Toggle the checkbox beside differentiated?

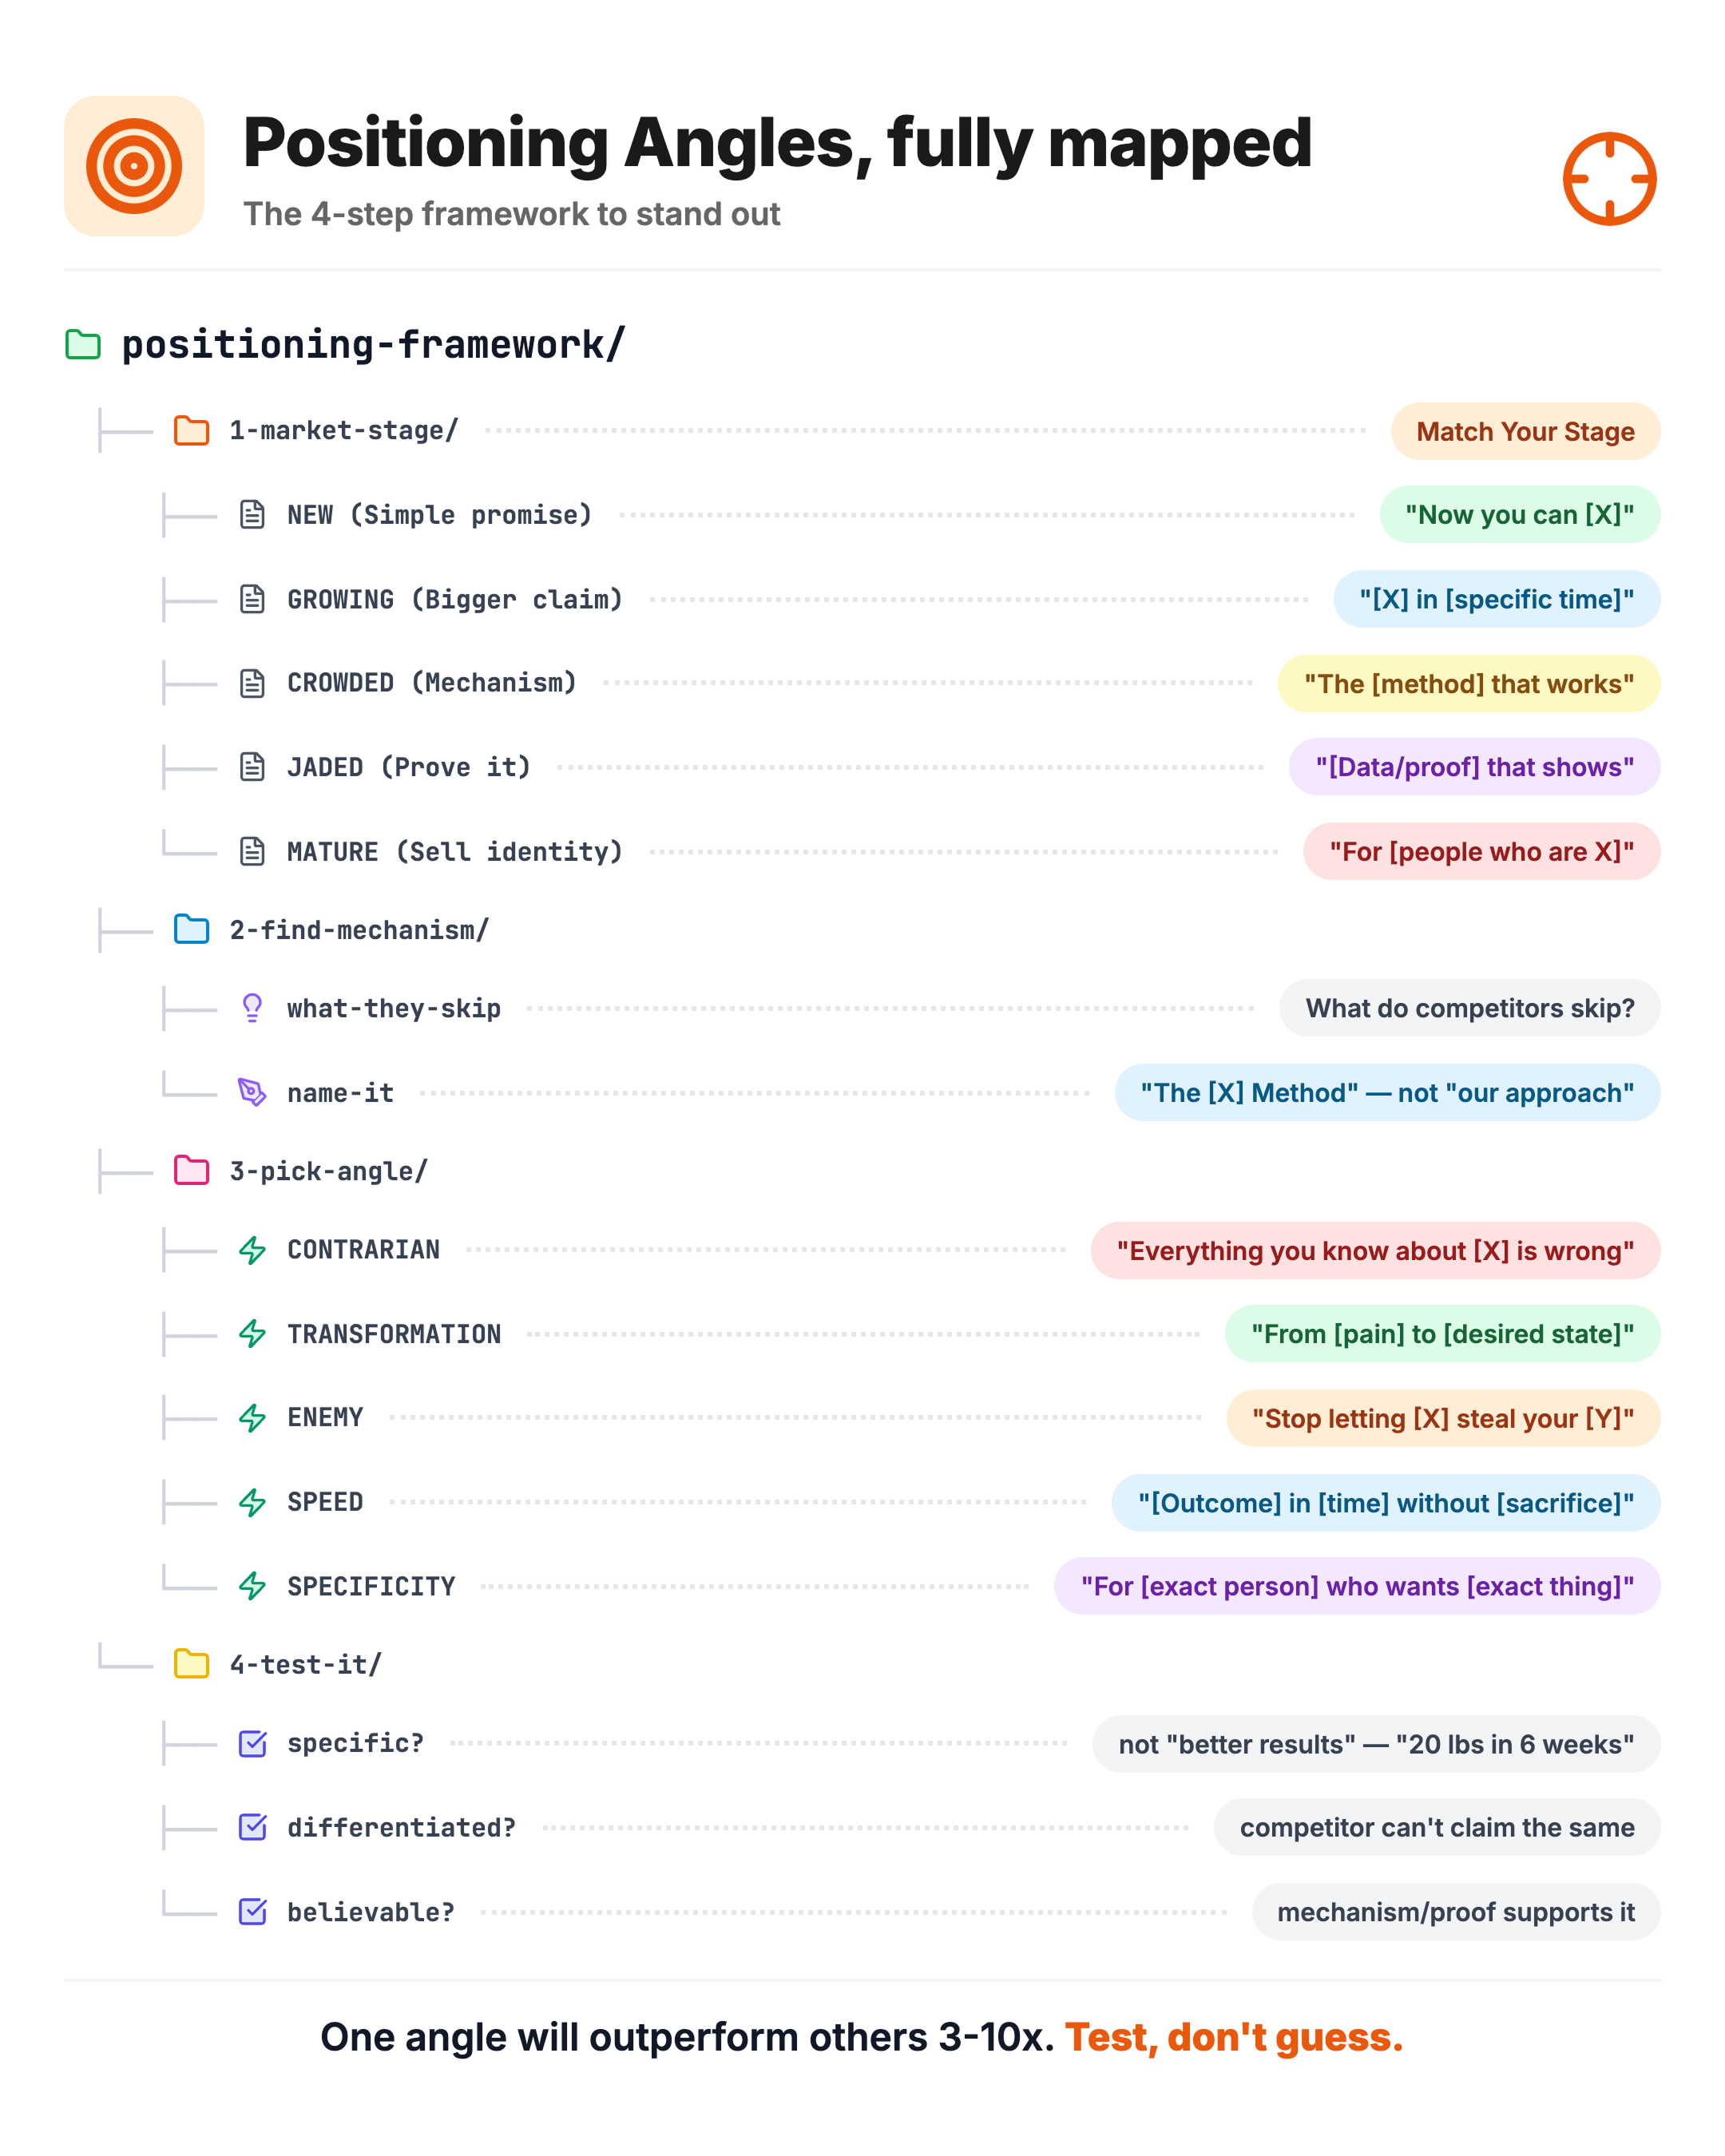[x=252, y=1827]
